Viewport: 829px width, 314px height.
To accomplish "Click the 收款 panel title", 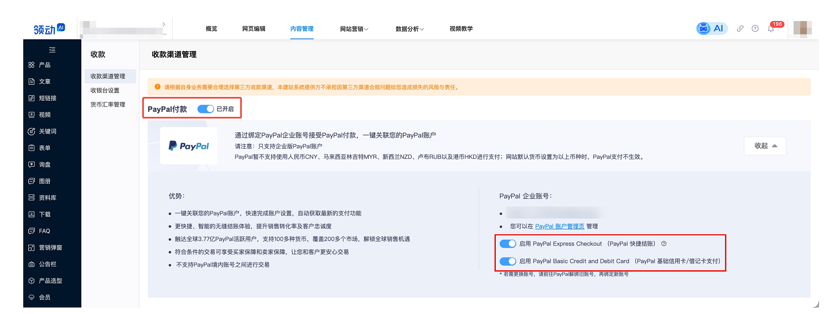I will 98,54.
